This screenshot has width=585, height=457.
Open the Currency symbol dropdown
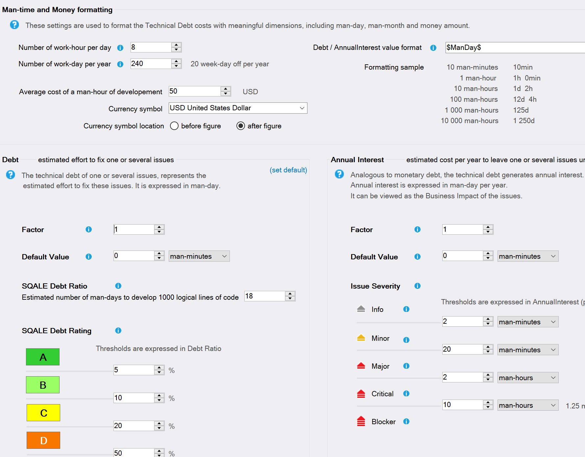[x=238, y=108]
